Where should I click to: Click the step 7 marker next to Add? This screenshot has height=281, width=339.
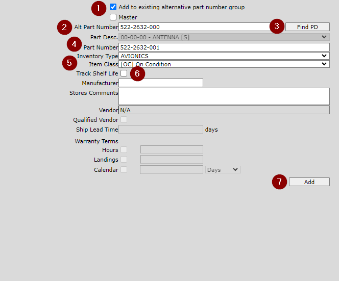coord(279,182)
